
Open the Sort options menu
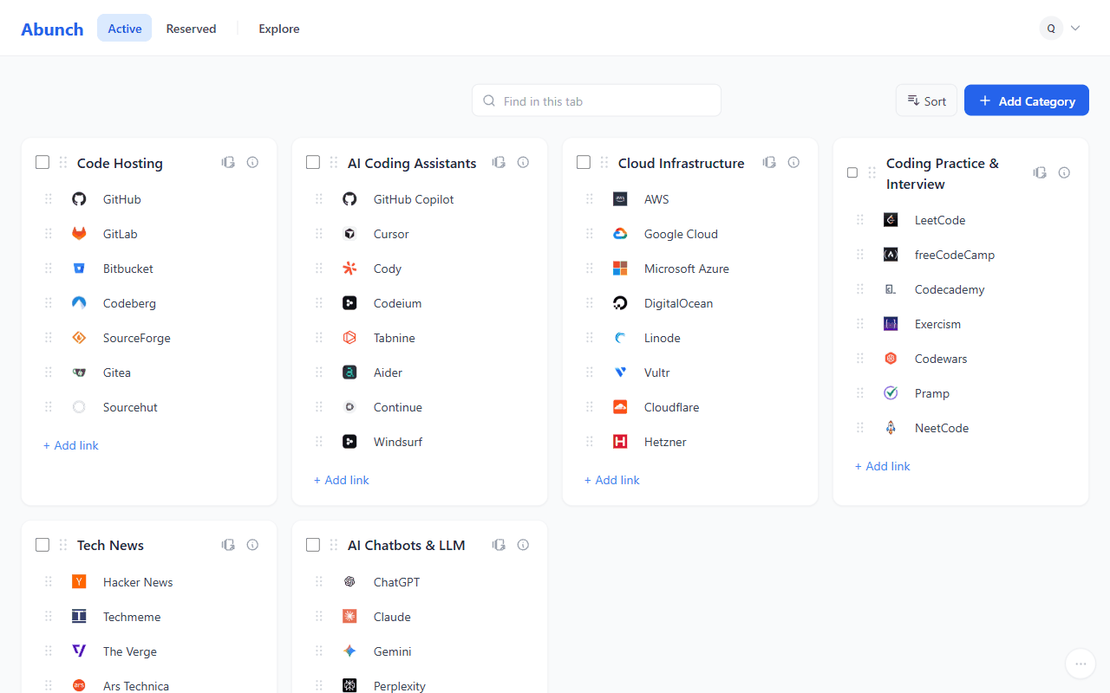click(x=926, y=100)
